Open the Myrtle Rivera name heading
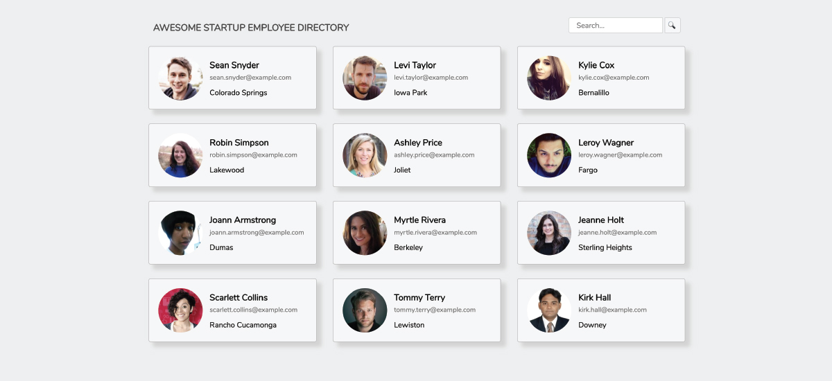The height and width of the screenshot is (381, 832). 419,220
